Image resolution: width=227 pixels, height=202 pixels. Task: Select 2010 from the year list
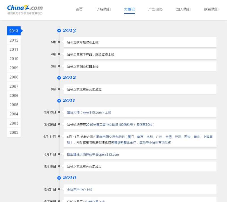point(14,59)
